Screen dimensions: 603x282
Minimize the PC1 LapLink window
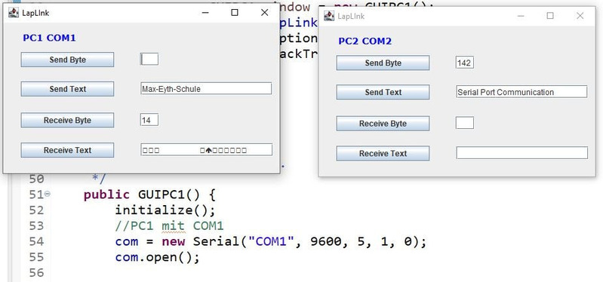(x=205, y=13)
